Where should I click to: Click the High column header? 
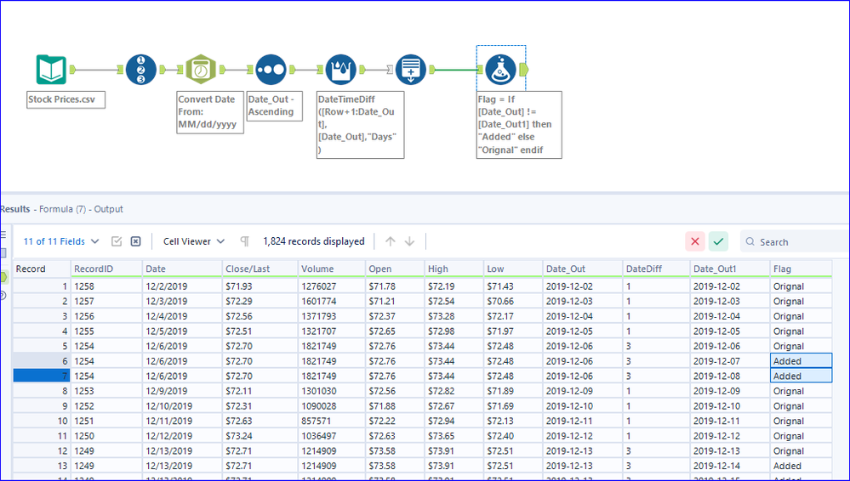pyautogui.click(x=454, y=269)
